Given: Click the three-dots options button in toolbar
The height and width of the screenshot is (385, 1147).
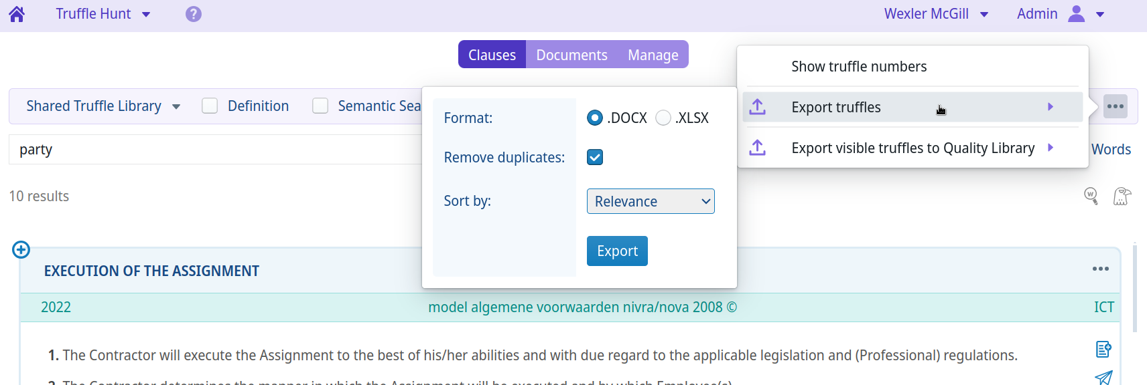Looking at the screenshot, I should (x=1115, y=106).
